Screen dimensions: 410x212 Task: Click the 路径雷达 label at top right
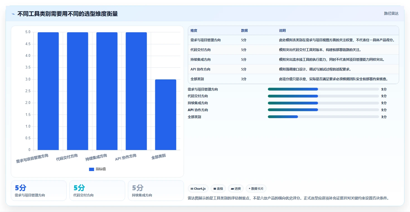click(x=391, y=13)
